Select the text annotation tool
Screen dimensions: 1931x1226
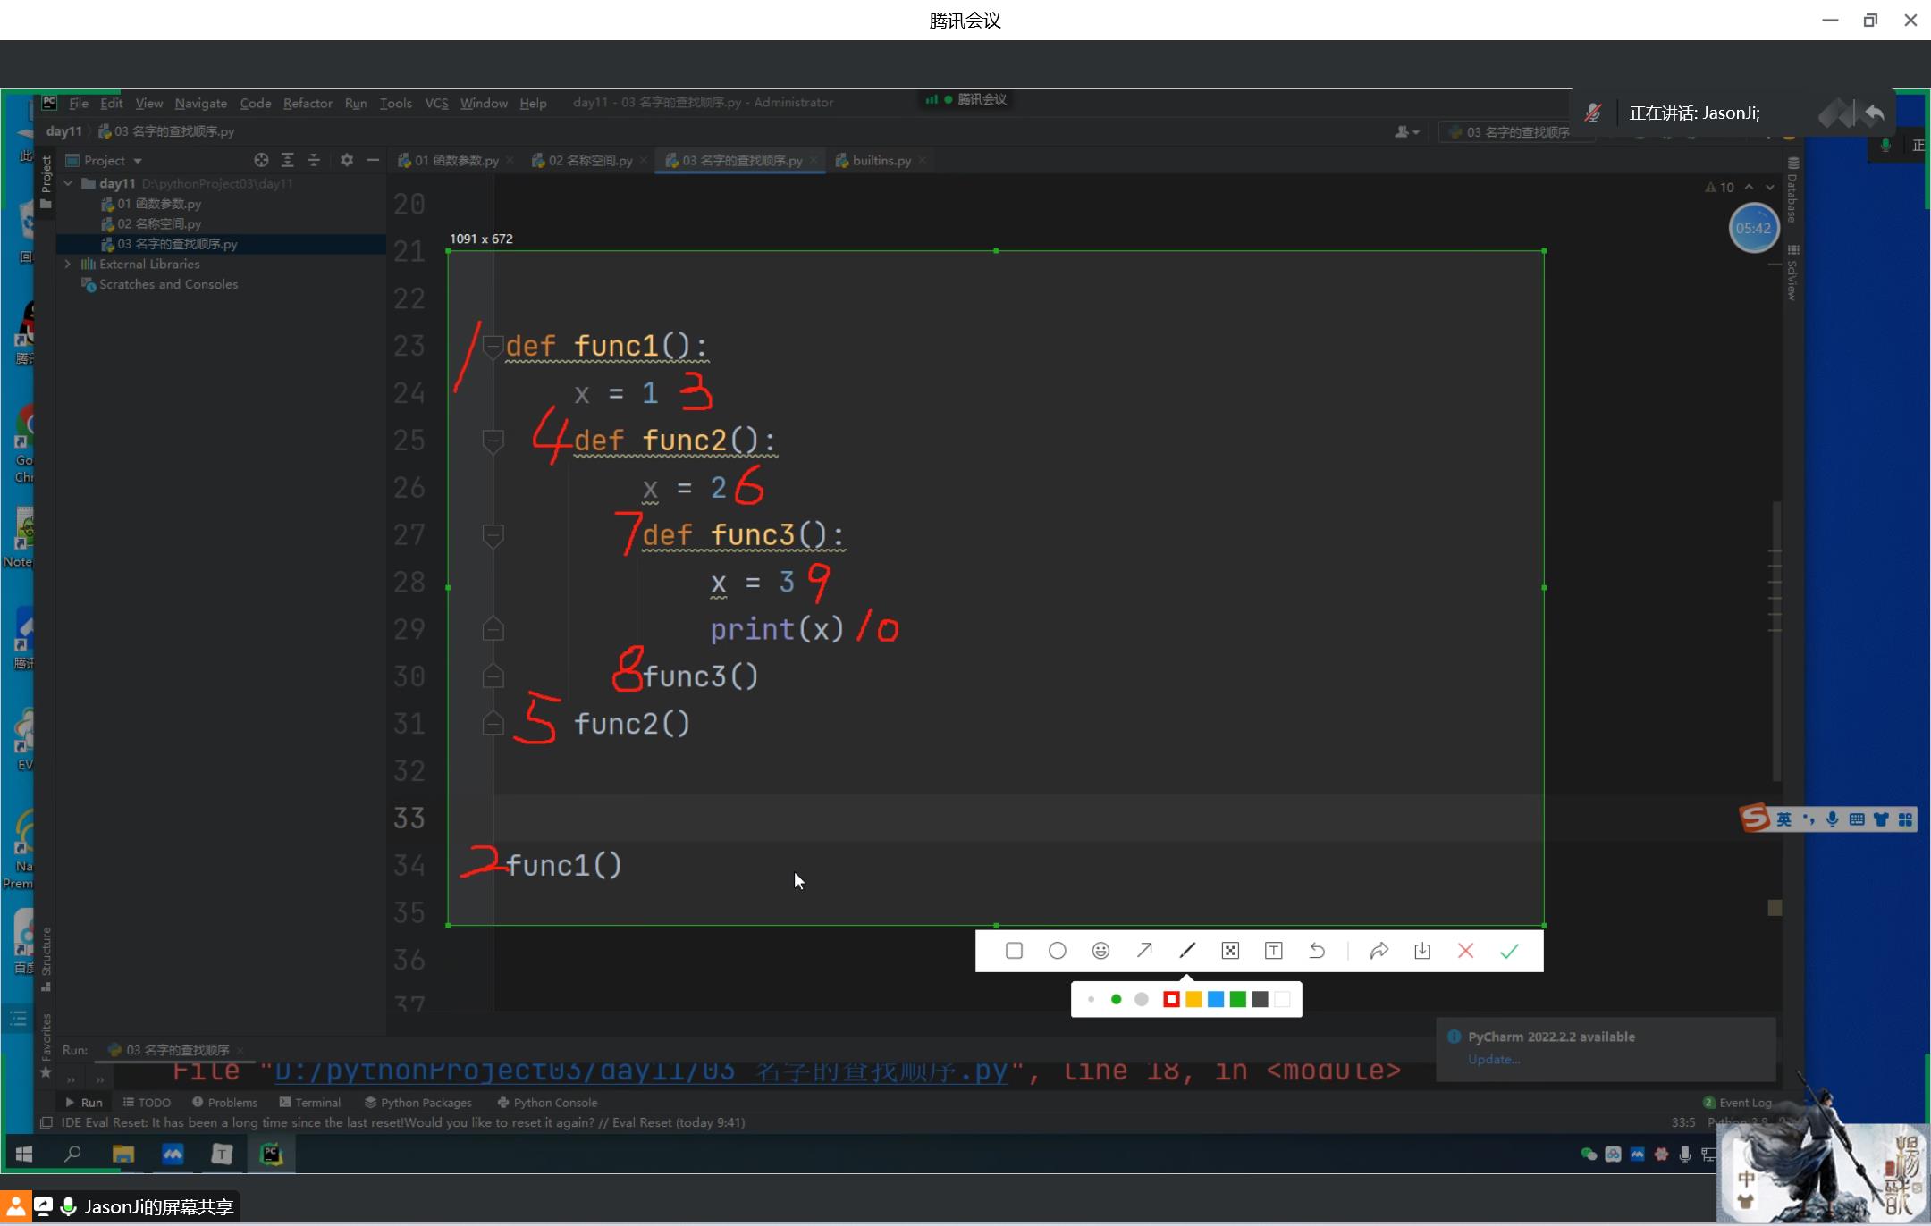(x=1274, y=951)
